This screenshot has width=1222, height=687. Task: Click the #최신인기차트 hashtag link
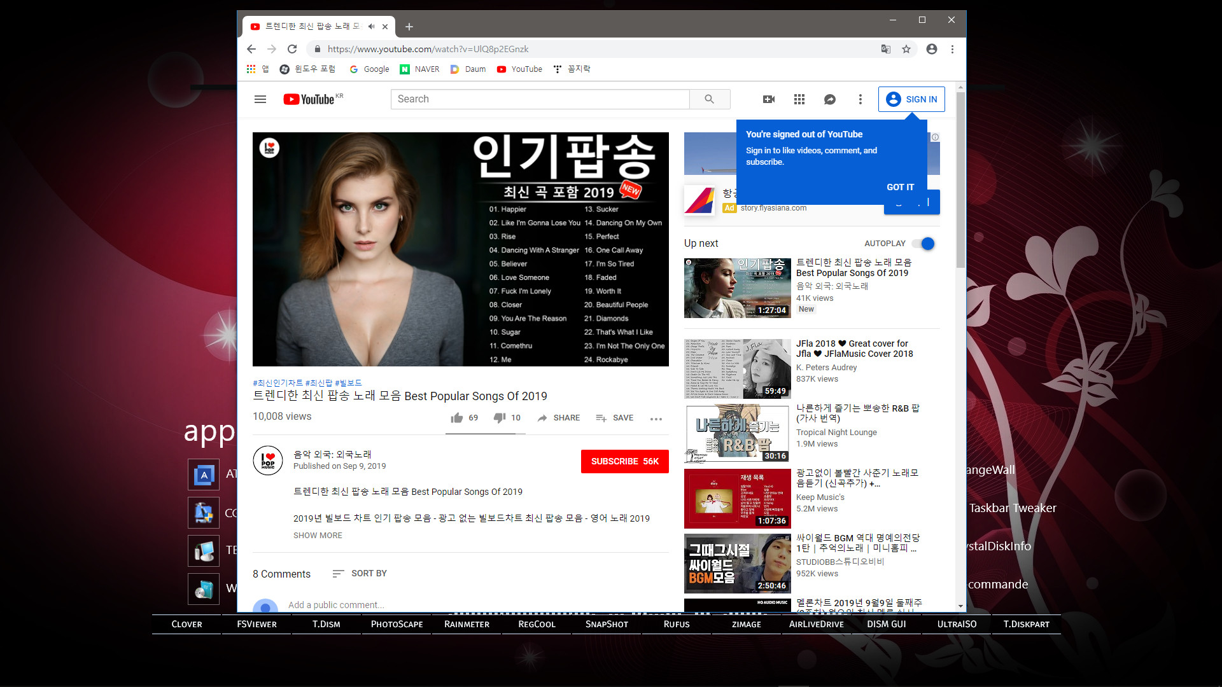pos(278,383)
